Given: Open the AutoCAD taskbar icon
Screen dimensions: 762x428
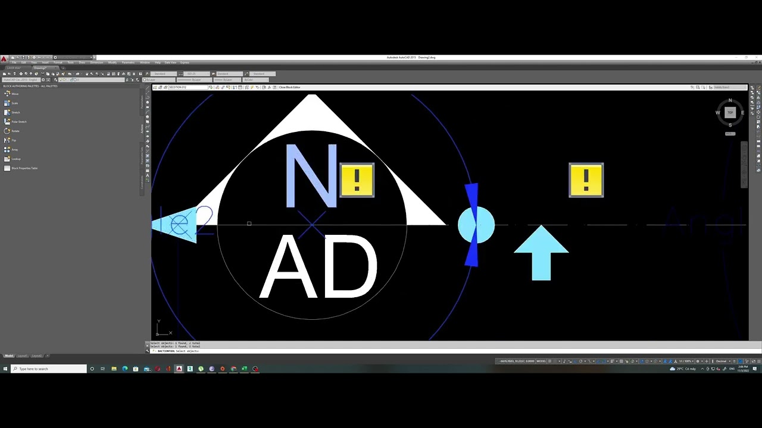Looking at the screenshot, I should 179,369.
